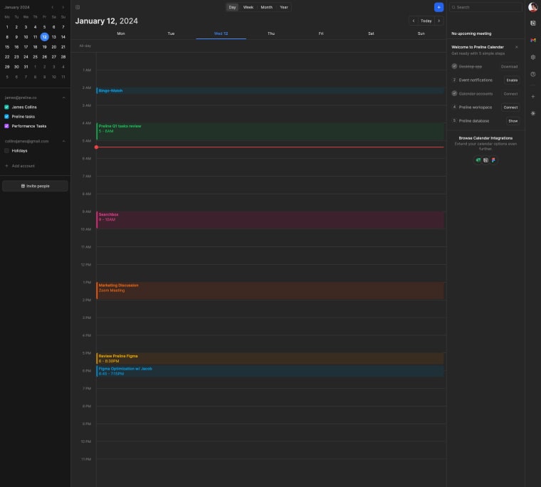Screen dimensions: 541x487
Task: Click the Notion icon under Browse Integrations
Action: [x=485, y=160]
